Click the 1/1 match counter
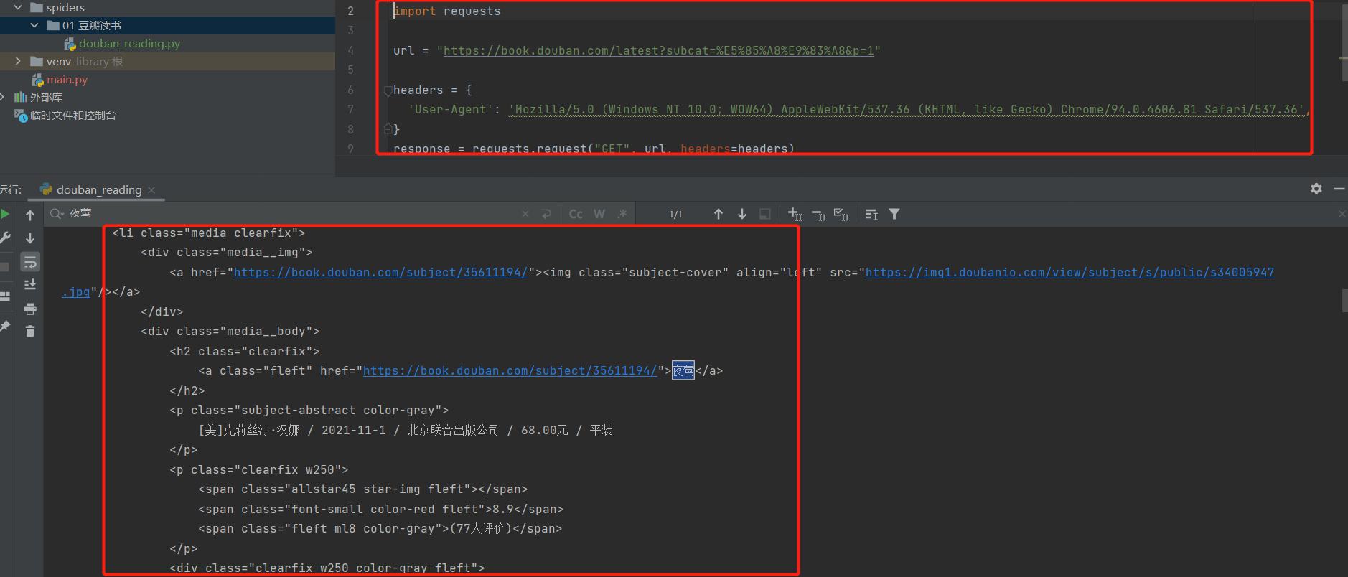 [675, 214]
